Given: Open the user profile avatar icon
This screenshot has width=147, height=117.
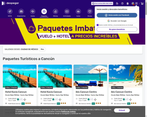Looking at the screenshot, I should pyautogui.click(x=133, y=3).
